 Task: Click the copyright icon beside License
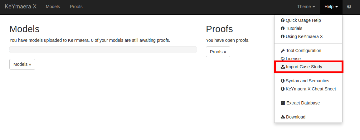click(283, 59)
